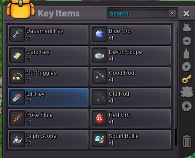Select the Go-Goggles item

[48, 76]
